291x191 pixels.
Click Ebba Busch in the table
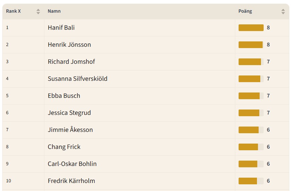tap(64, 96)
